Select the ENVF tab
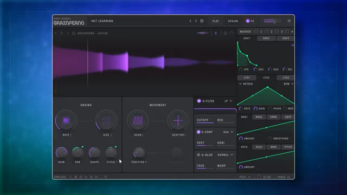 [x=288, y=117]
